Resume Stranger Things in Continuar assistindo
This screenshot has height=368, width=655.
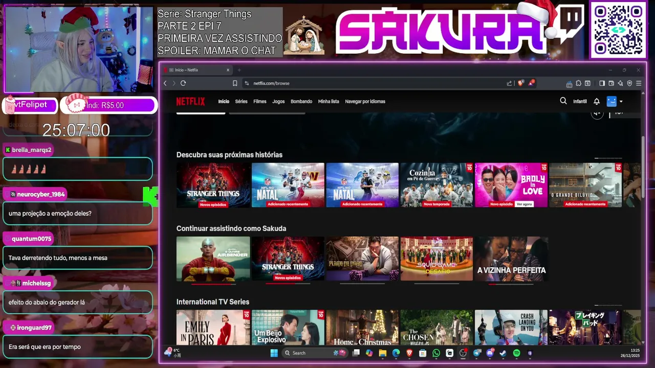point(288,259)
